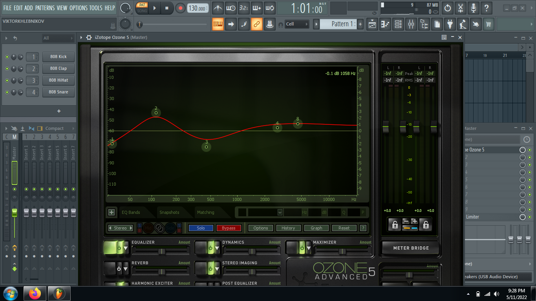This screenshot has width=536, height=301.
Task: Click the stamp tool icon
Action: [x=269, y=24]
